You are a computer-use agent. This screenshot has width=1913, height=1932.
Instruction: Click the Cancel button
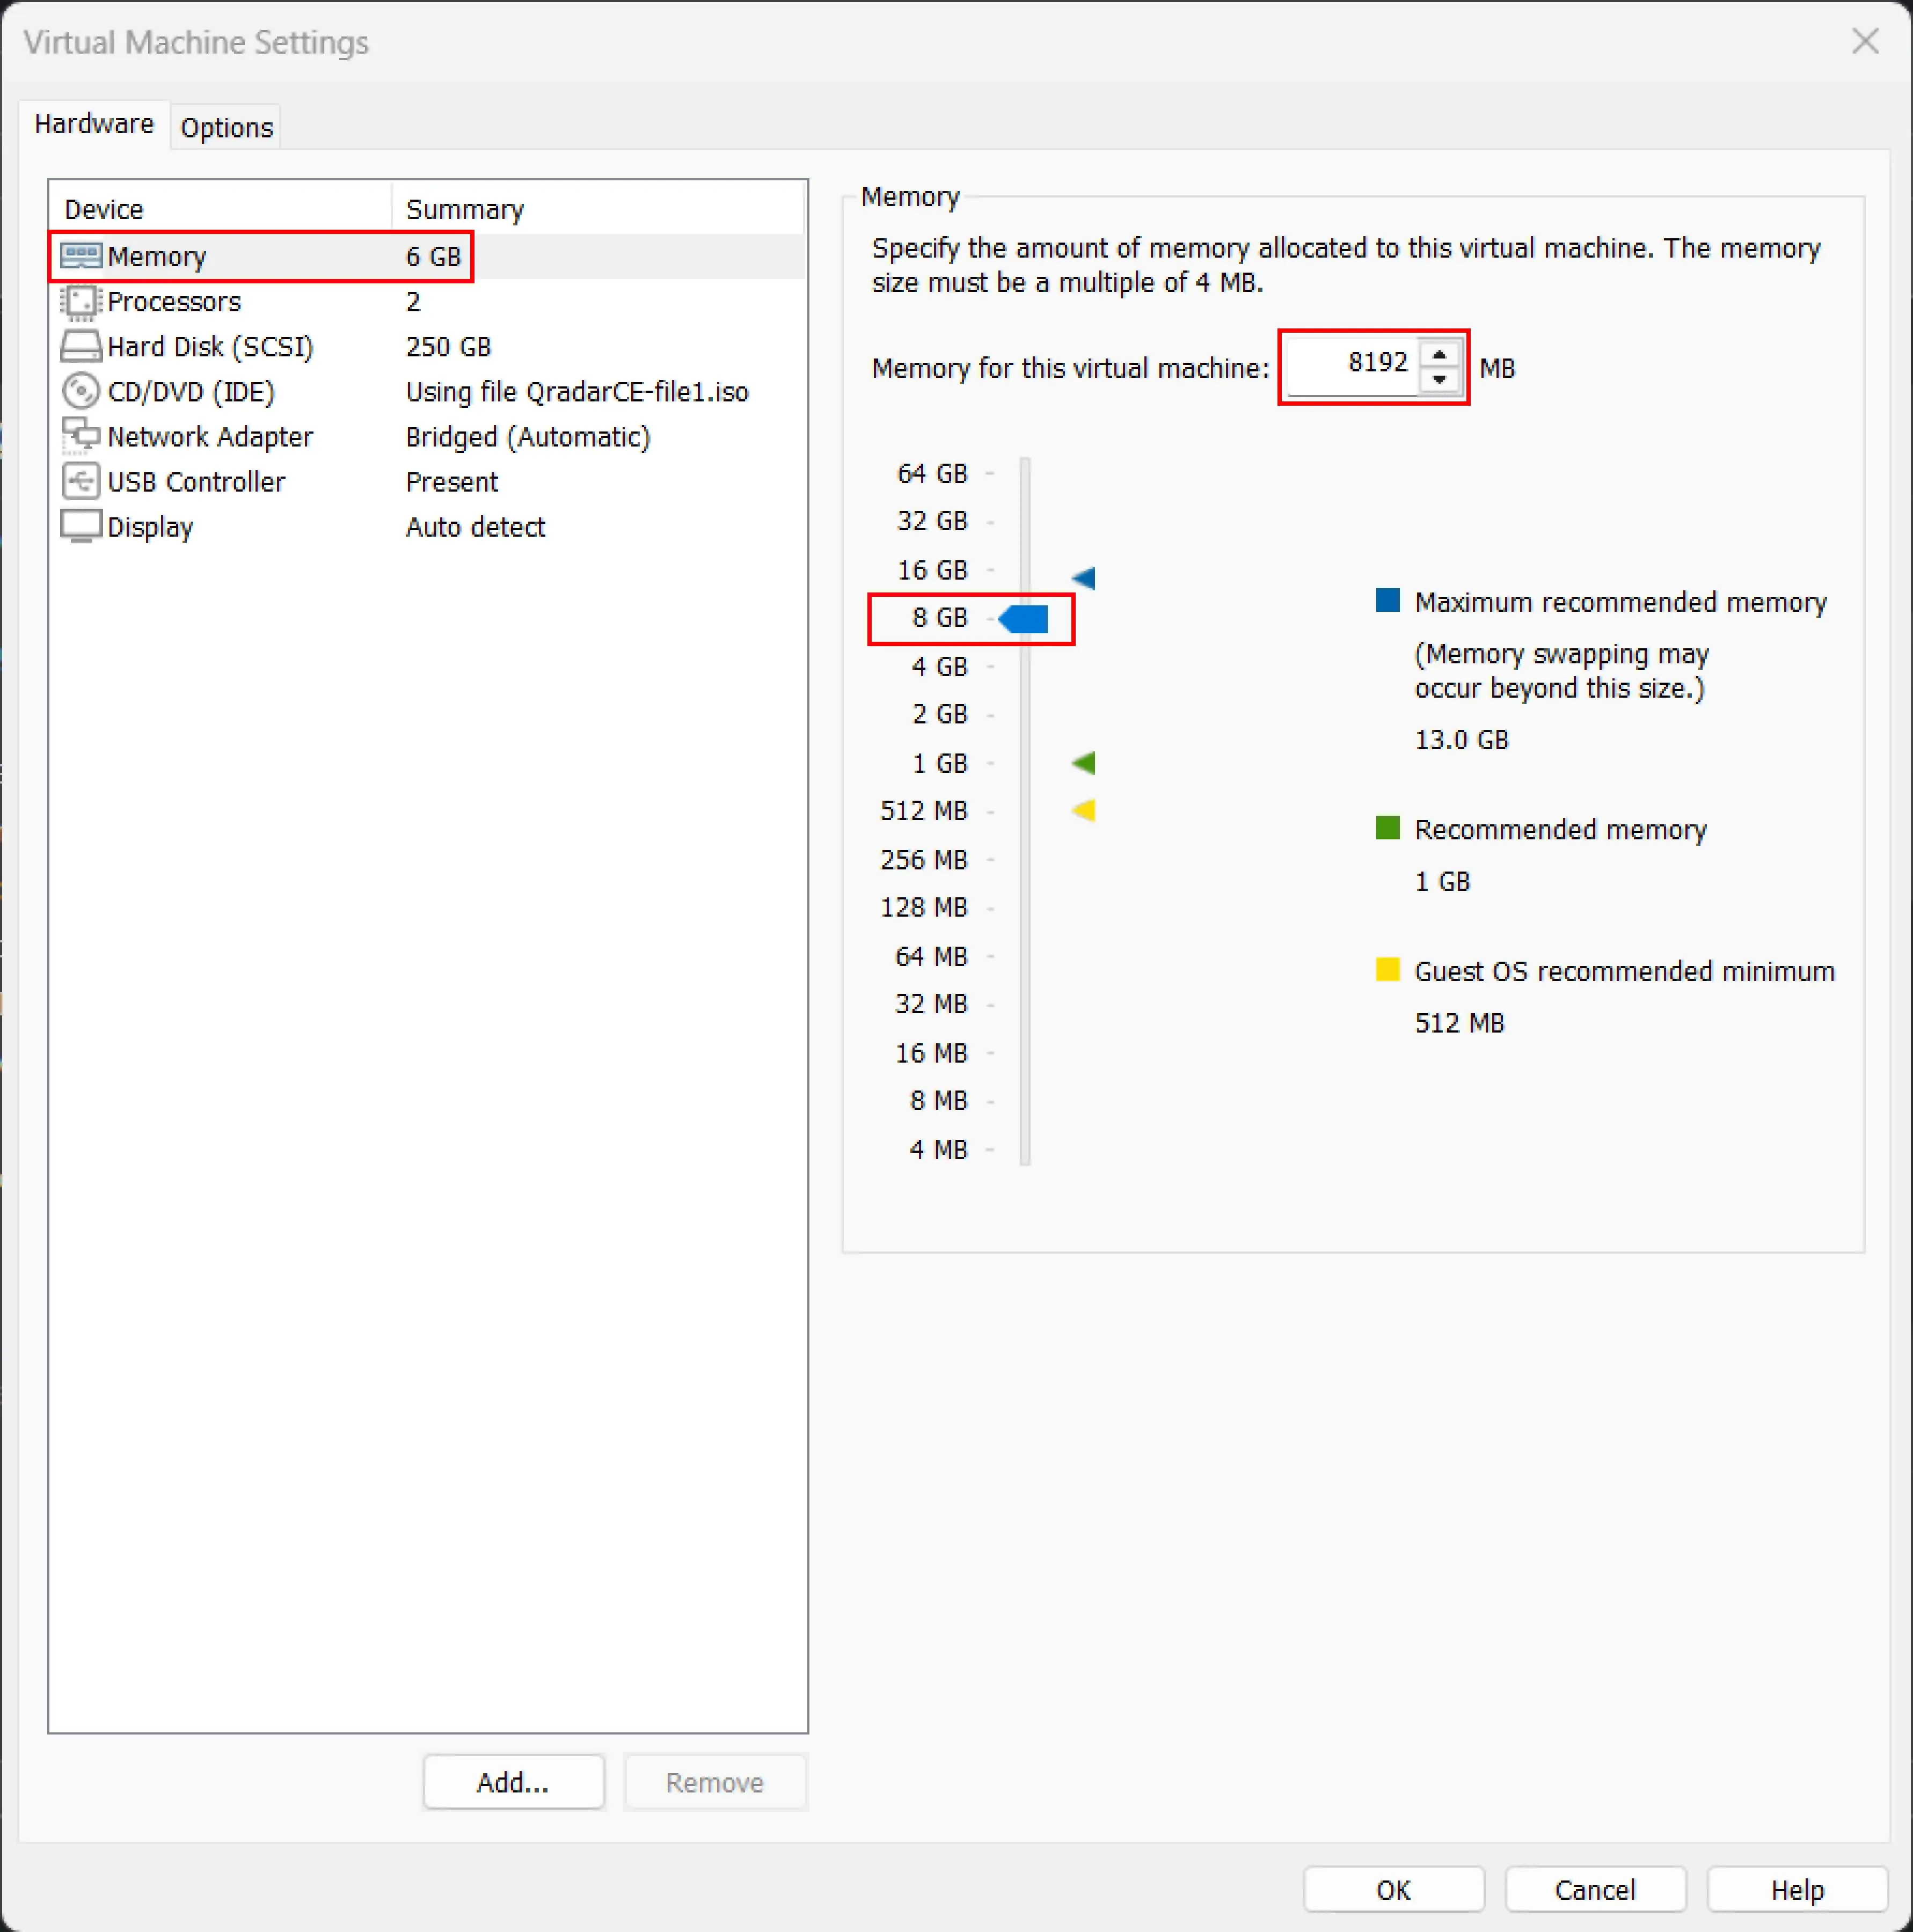click(1595, 1890)
